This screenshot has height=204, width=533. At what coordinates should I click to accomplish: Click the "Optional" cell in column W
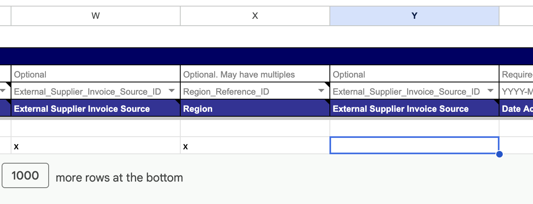96,74
